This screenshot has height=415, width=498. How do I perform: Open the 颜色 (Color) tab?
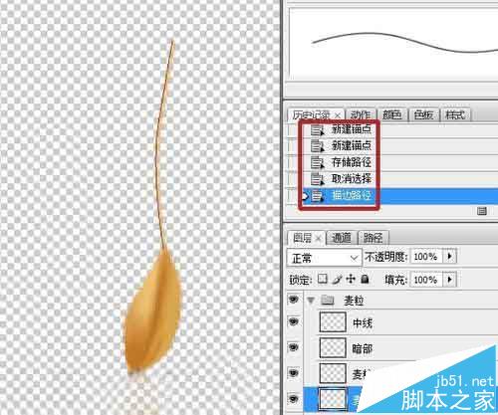click(391, 114)
